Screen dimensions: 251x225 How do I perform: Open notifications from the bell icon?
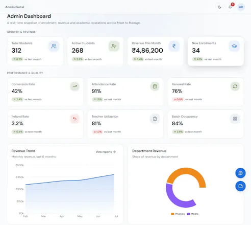(230, 7)
